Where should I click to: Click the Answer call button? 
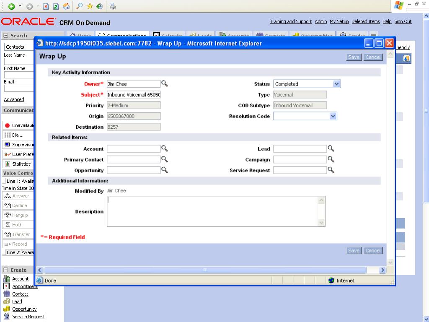tap(18, 196)
